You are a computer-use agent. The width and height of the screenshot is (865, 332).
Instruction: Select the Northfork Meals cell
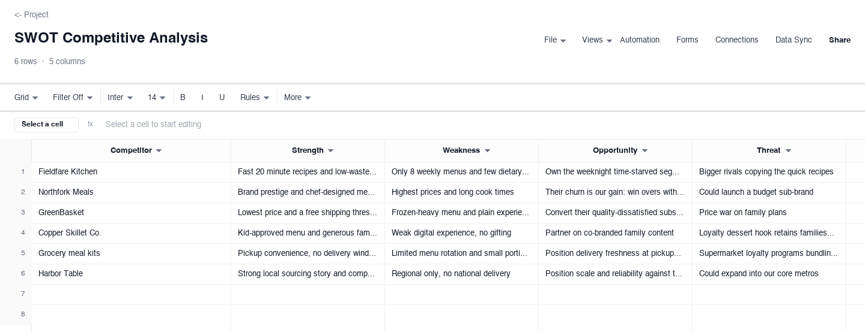pyautogui.click(x=131, y=192)
